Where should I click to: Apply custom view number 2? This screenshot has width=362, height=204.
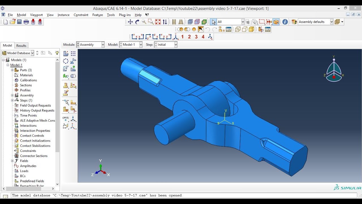[189, 37]
